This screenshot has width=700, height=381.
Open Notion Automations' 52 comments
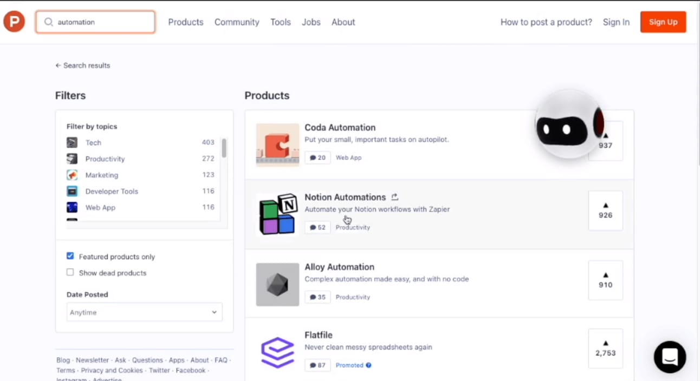tap(317, 227)
